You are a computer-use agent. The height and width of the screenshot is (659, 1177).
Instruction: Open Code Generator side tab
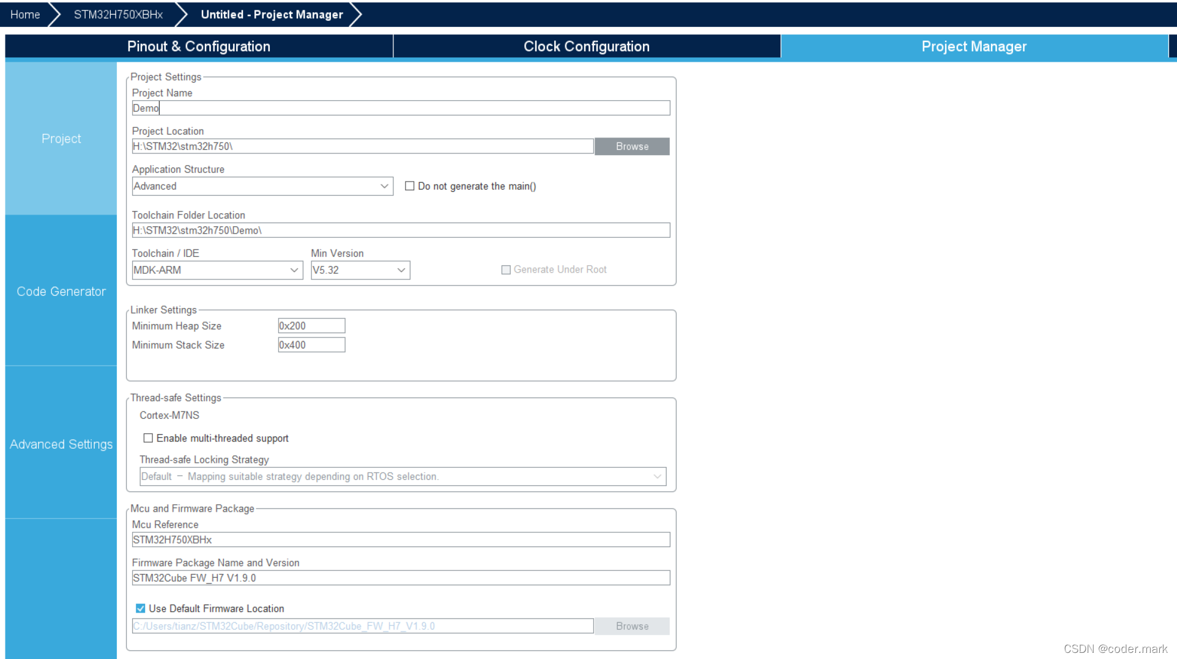[61, 292]
